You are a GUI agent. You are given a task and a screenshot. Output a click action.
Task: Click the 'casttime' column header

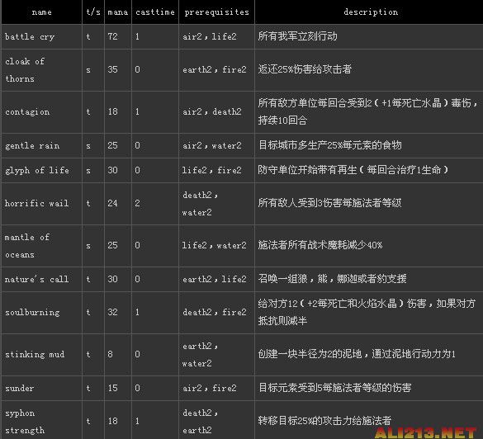coord(155,12)
